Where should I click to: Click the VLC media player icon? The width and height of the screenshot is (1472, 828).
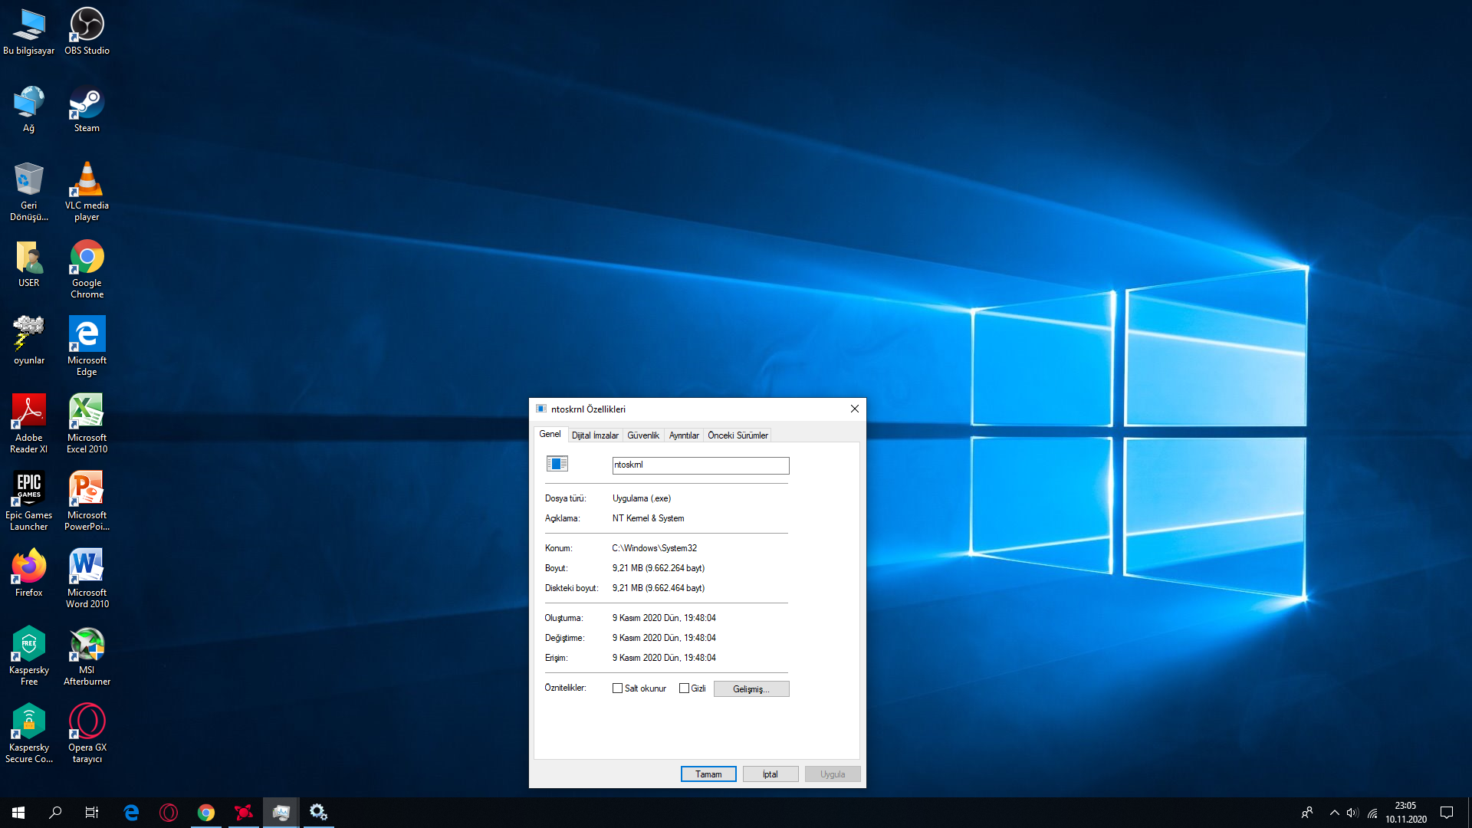click(87, 186)
